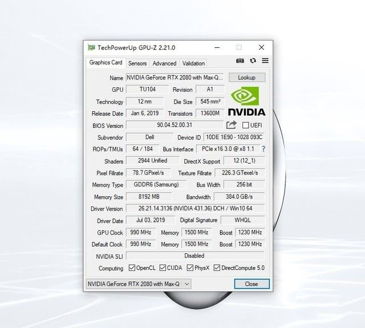Click the GPU value TU104
The image size is (365, 328).
point(147,90)
